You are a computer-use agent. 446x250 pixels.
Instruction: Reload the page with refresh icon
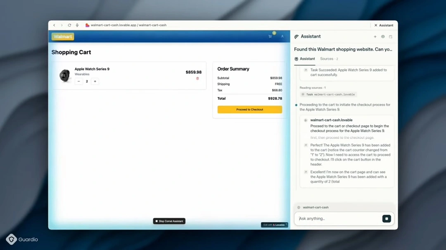tap(69, 25)
